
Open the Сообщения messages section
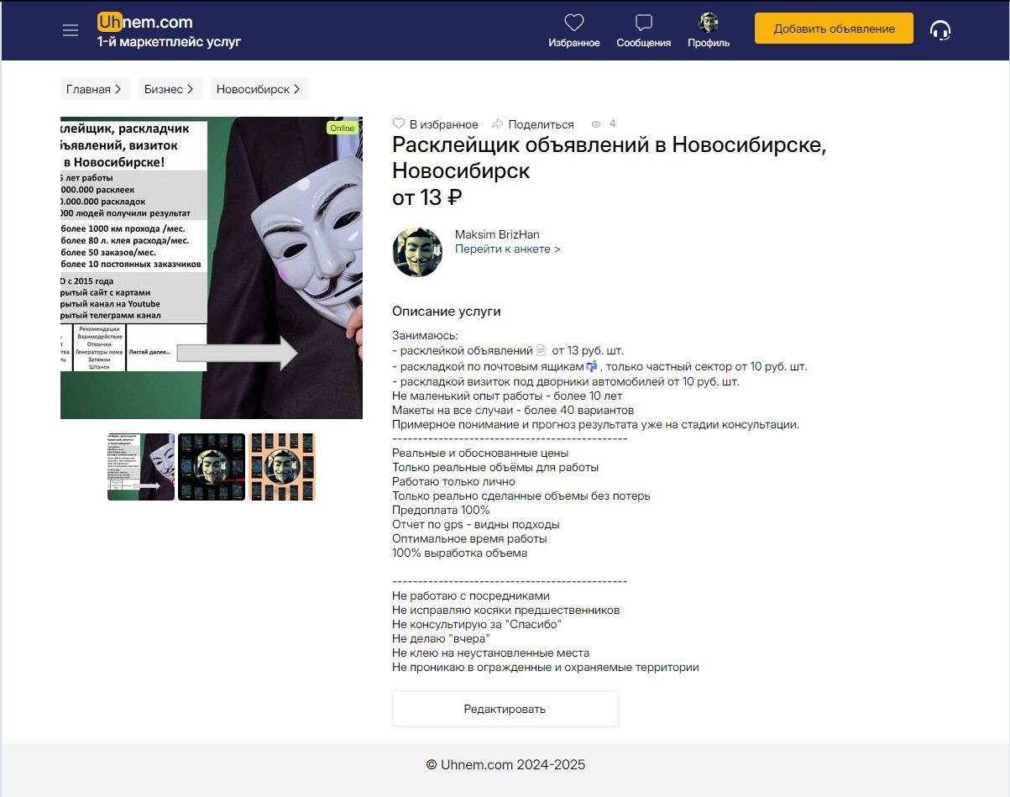click(x=643, y=29)
